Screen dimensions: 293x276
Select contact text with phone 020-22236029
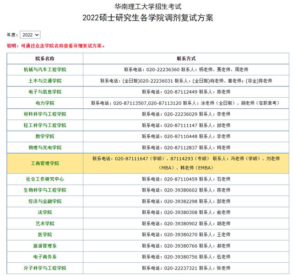pyautogui.click(x=186, y=114)
